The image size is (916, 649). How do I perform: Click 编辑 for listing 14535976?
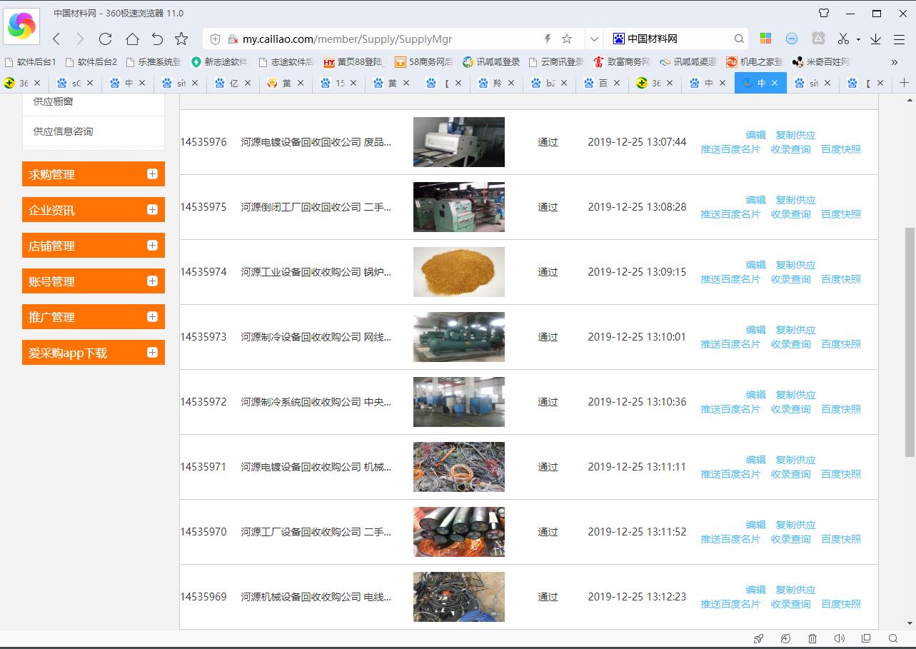(755, 135)
